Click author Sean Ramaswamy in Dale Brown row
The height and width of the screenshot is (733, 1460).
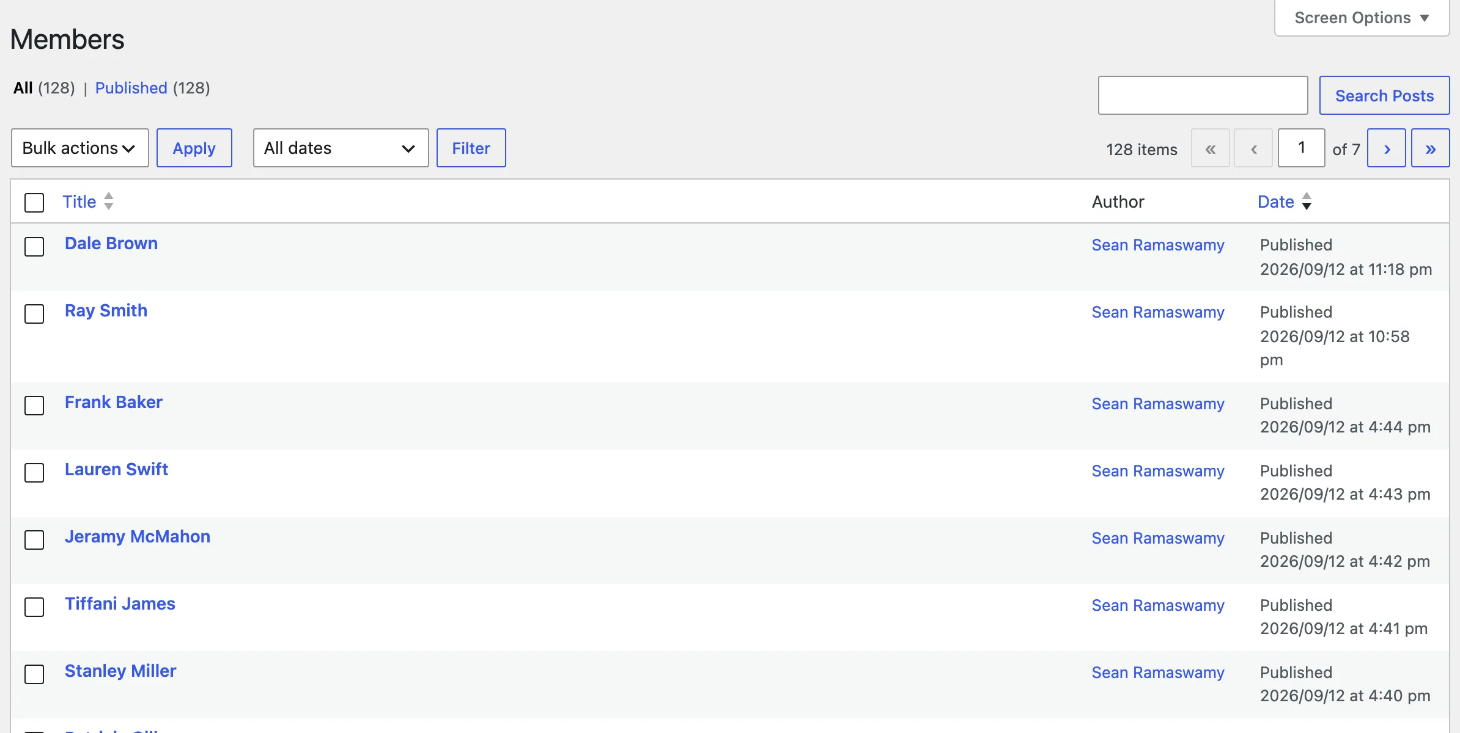pos(1158,245)
